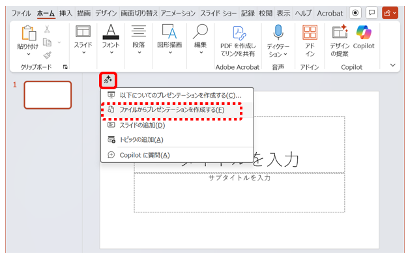This screenshot has height=258, width=408.
Task: Choose Copilot に質問 menu item
Action: pyautogui.click(x=177, y=155)
